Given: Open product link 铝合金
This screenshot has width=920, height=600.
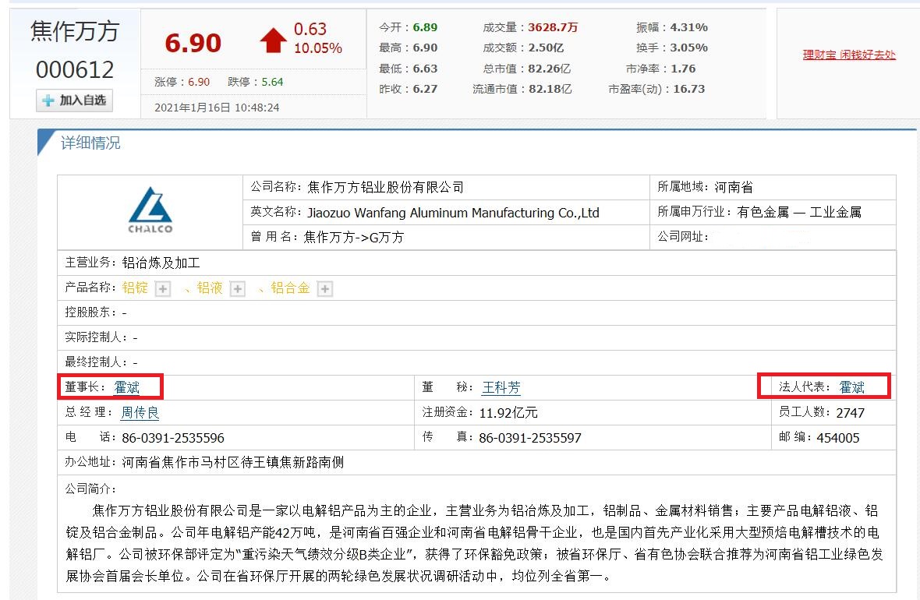Looking at the screenshot, I should pyautogui.click(x=290, y=288).
